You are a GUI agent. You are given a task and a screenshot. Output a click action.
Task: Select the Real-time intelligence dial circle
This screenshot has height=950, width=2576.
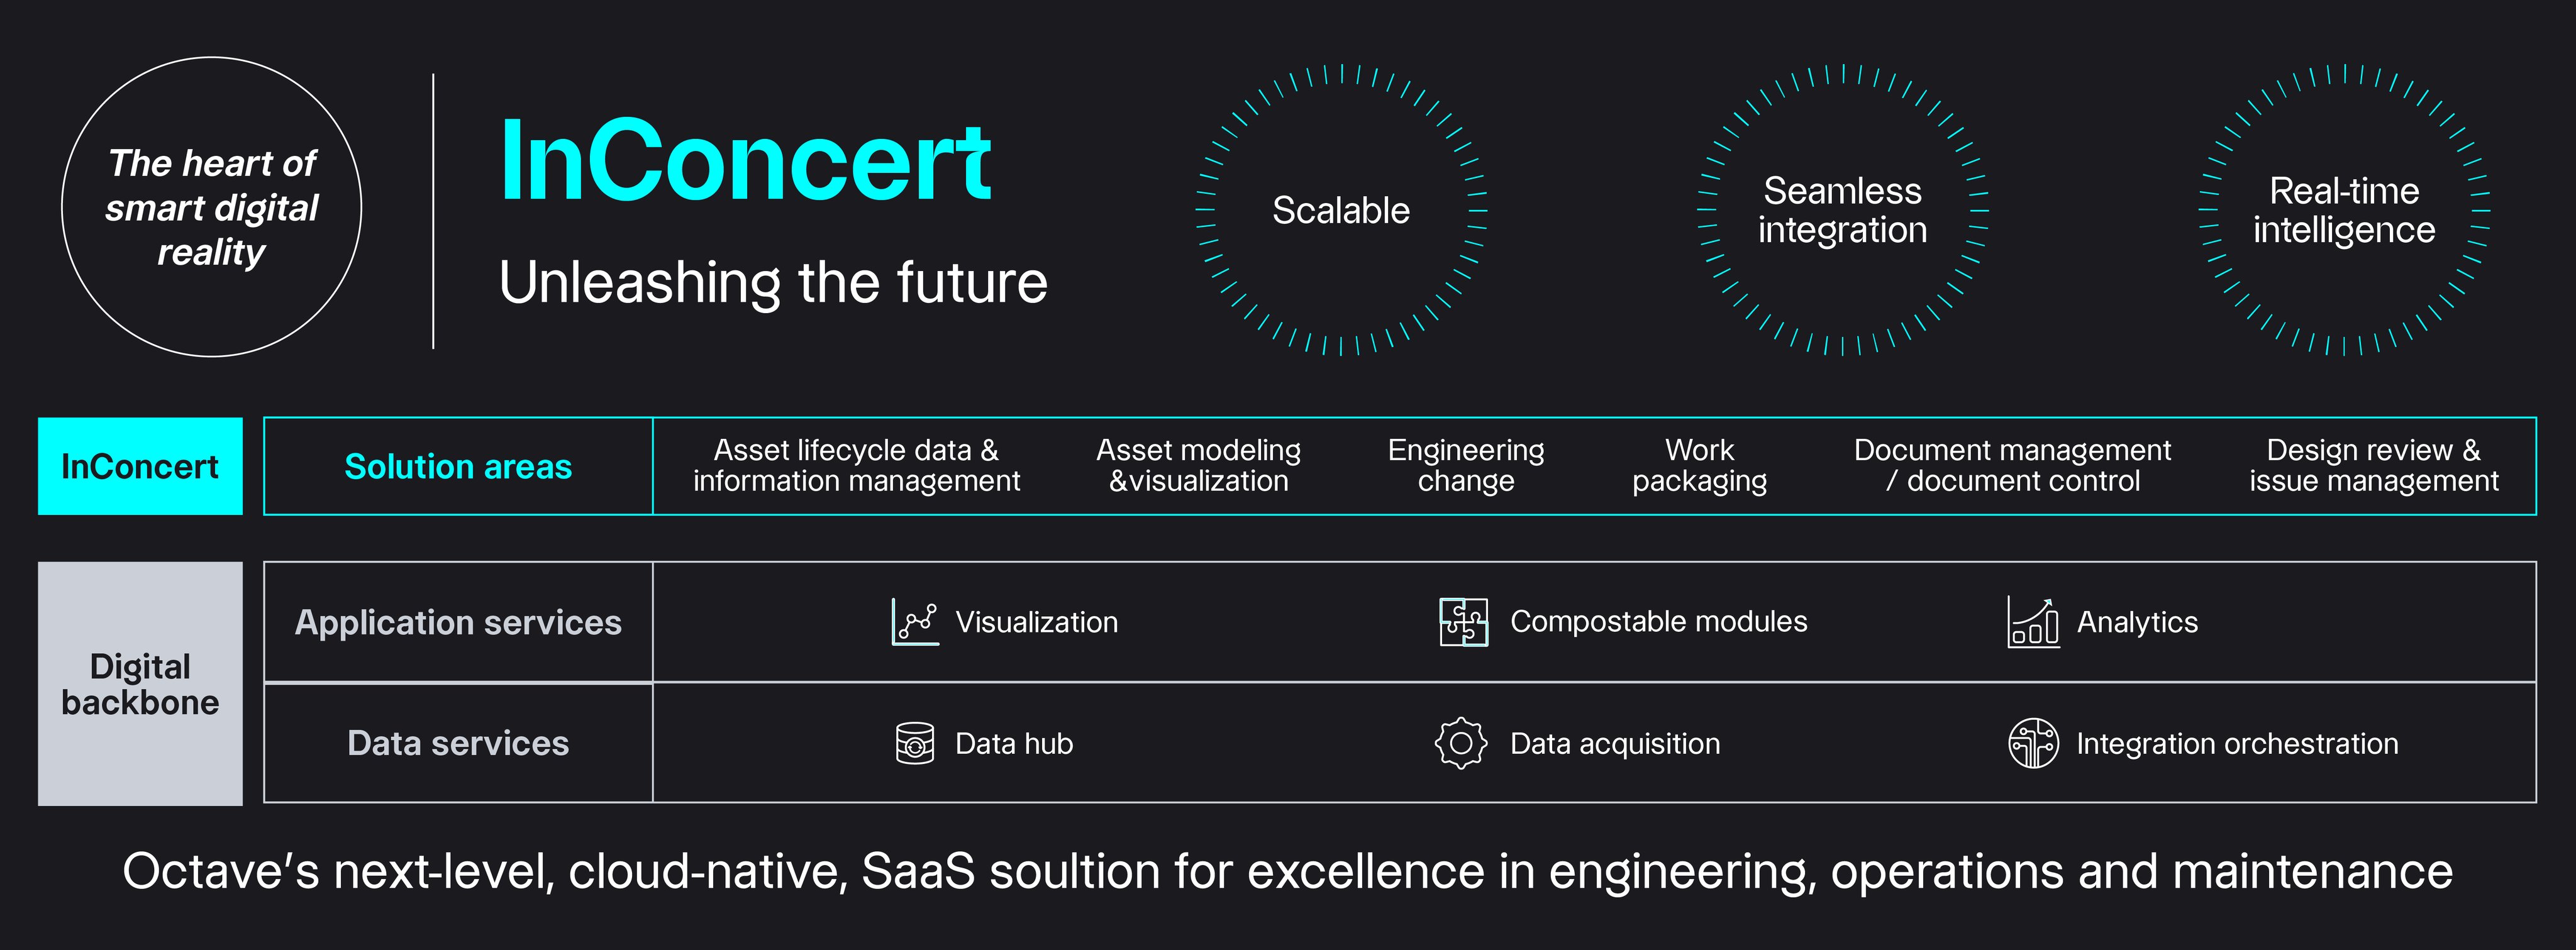pyautogui.click(x=2344, y=210)
